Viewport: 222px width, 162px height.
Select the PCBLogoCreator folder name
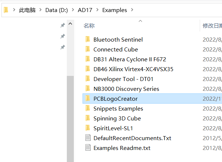[115, 99]
